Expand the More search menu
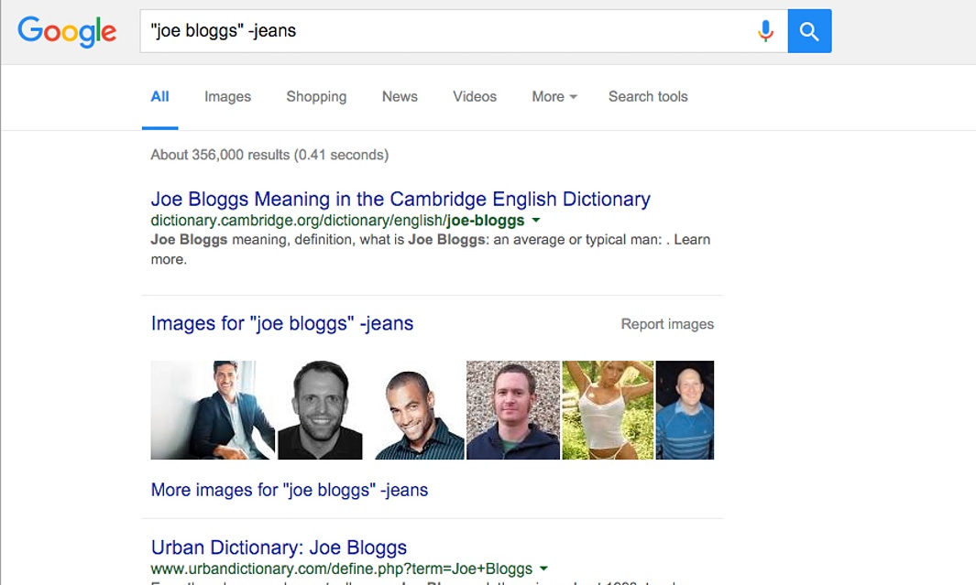Screen dimensions: 976x585 pyautogui.click(x=554, y=96)
